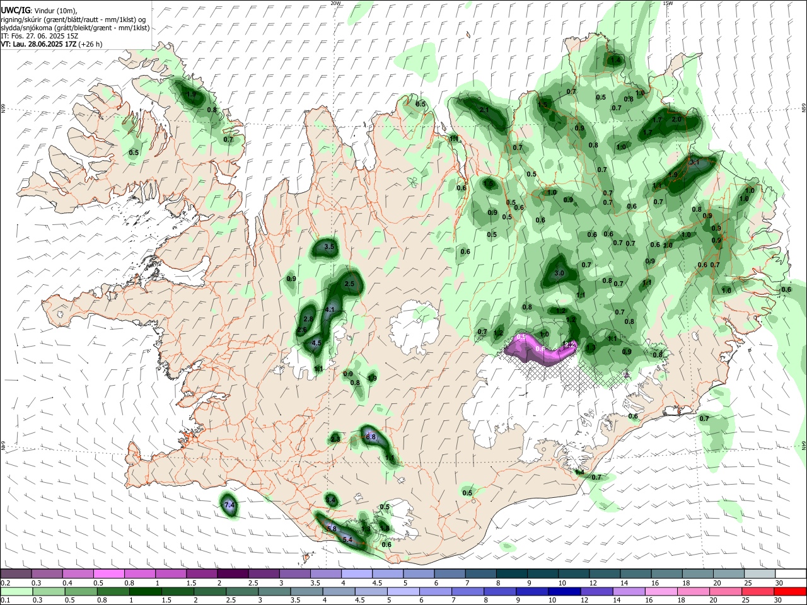Click the 5.4 value on south coast
This screenshot has height=605, width=807.
pos(347,539)
